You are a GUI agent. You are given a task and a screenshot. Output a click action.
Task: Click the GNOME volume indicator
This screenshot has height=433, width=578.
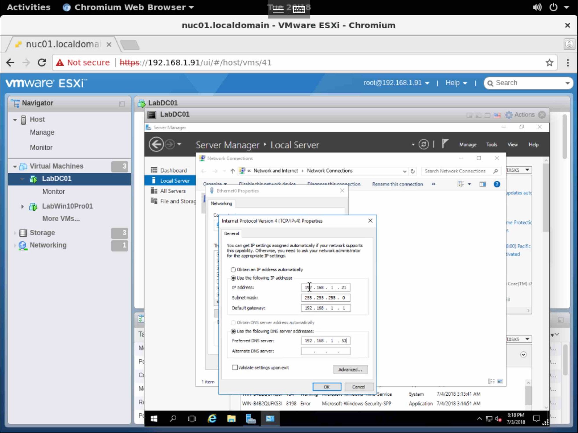537,7
